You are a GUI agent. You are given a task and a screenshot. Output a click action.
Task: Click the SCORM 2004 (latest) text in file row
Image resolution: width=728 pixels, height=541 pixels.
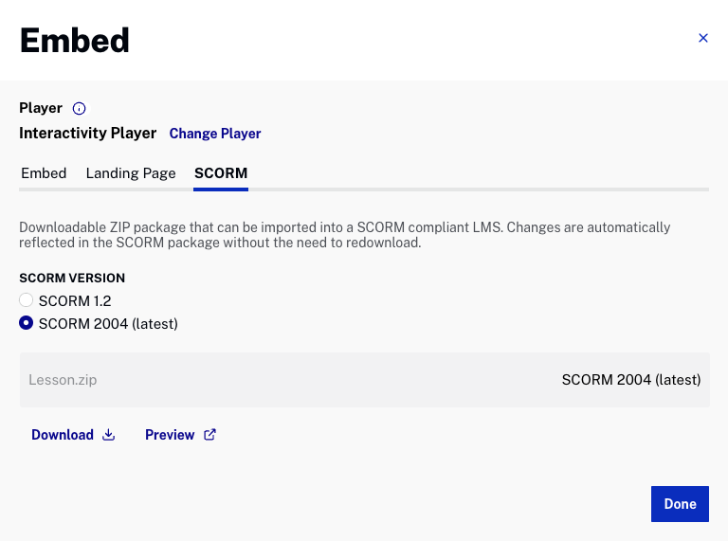pyautogui.click(x=630, y=380)
